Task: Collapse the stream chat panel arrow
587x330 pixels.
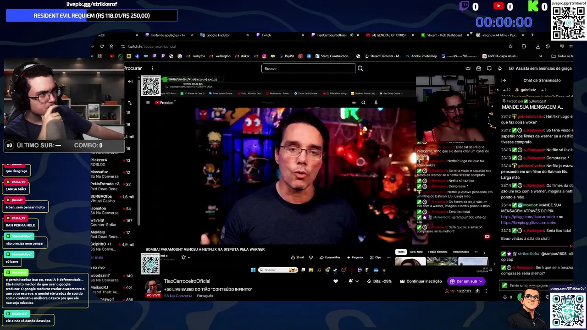Action: [504, 80]
